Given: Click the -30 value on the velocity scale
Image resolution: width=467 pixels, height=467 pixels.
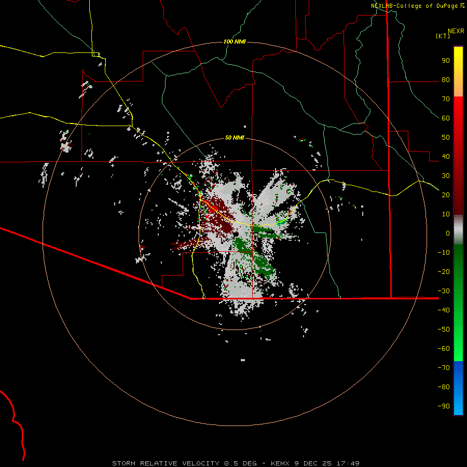Looking at the screenshot, I should (x=444, y=291).
